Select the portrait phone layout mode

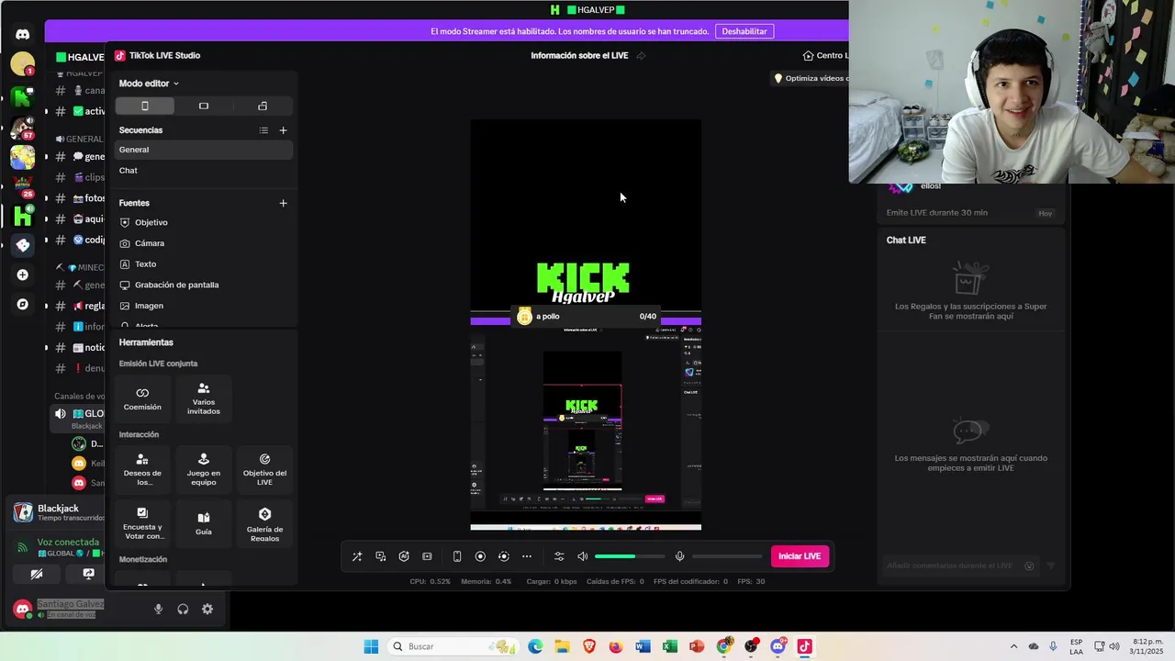click(x=144, y=106)
